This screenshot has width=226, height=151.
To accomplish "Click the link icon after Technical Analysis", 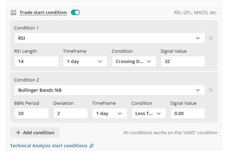I will [x=92, y=146].
